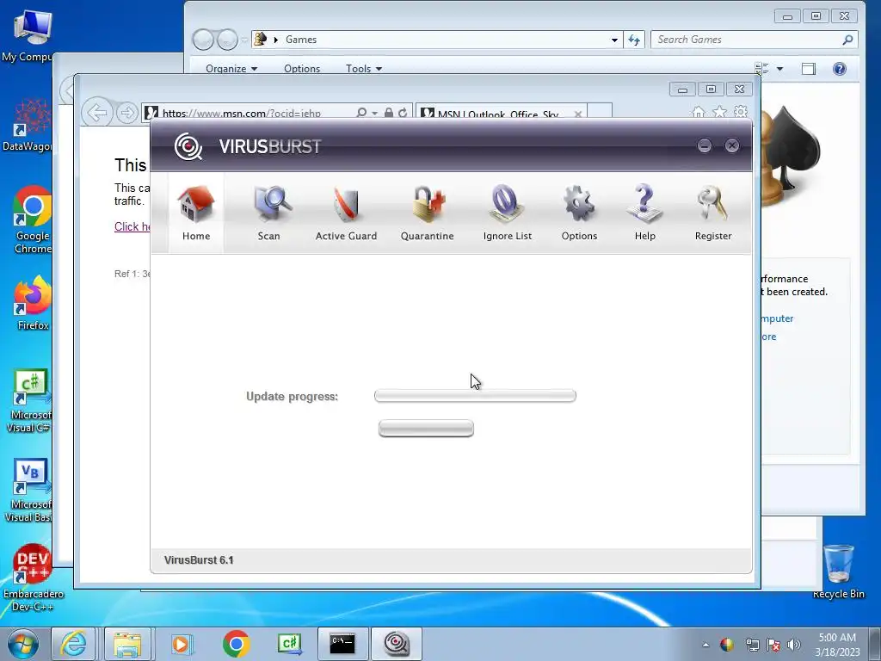This screenshot has height=661, width=881.
Task: Click the Update progress bar
Action: pos(475,396)
